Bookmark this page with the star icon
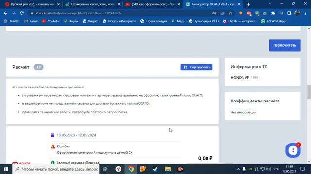 (x=230, y=13)
